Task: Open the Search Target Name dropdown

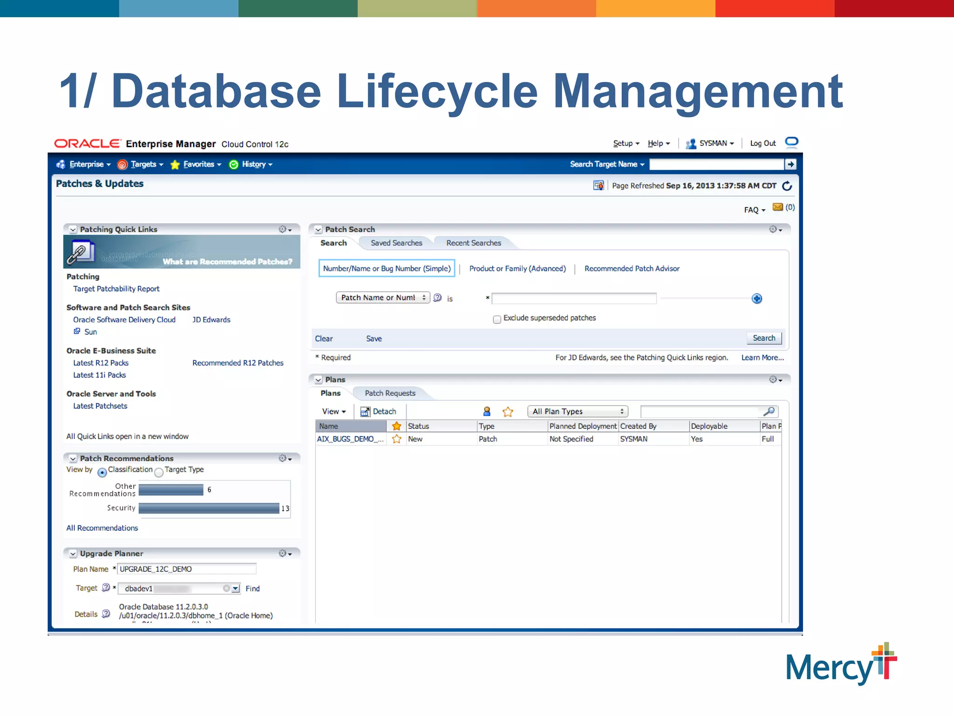Action: pos(607,164)
